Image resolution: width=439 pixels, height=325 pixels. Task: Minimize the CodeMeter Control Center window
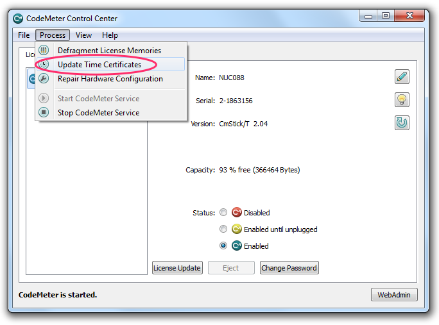coord(368,15)
